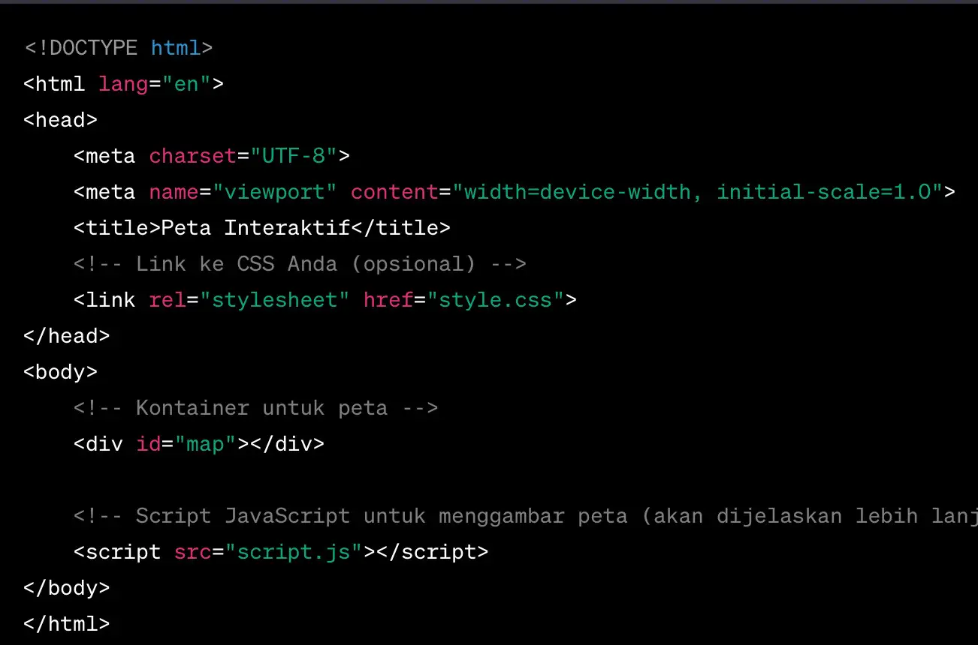Image resolution: width=978 pixels, height=645 pixels.
Task: Click the "stylesheet" rel value
Action: pos(275,300)
